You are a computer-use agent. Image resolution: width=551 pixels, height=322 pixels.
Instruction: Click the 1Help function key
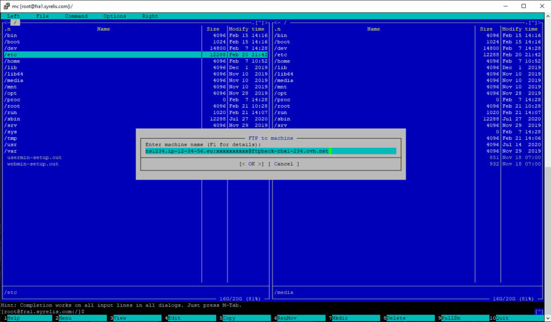coord(29,318)
